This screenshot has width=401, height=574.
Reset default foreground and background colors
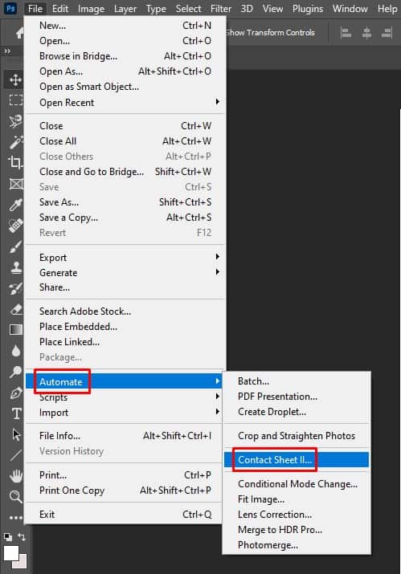pyautogui.click(x=8, y=536)
